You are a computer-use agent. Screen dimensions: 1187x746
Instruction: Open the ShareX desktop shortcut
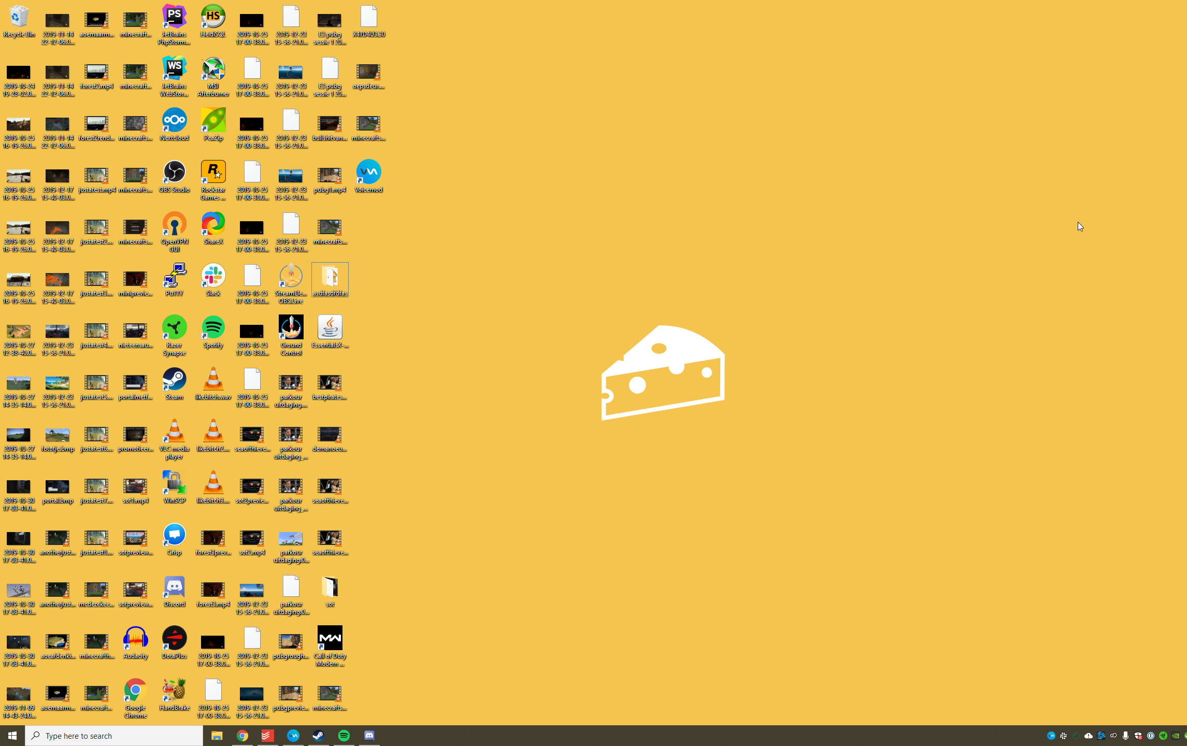pos(213,224)
